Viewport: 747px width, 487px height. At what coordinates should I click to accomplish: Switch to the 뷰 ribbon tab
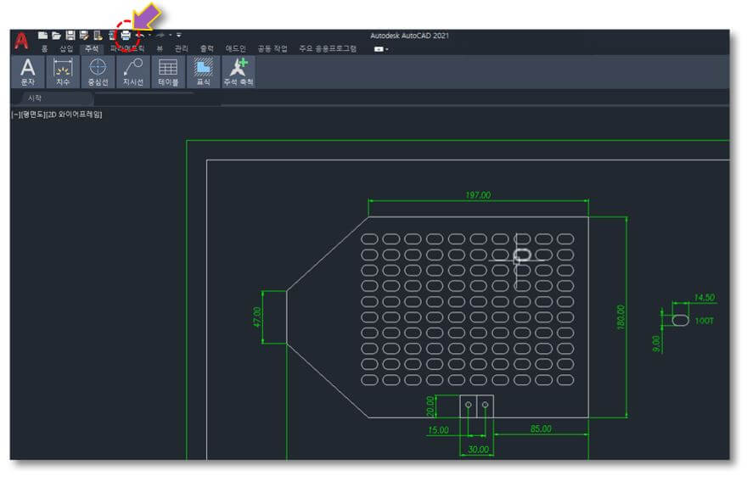(160, 49)
